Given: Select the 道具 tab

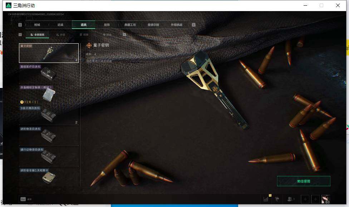Looking at the screenshot, I should pos(83,25).
